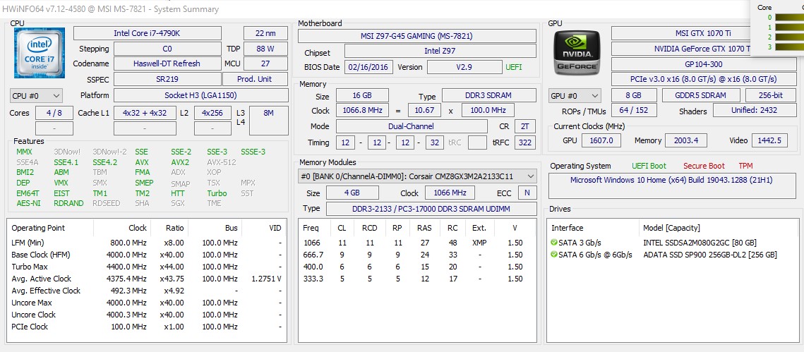Click the MSI Z97-G45 GAMING motherboard field
804x352 pixels.
417,36
